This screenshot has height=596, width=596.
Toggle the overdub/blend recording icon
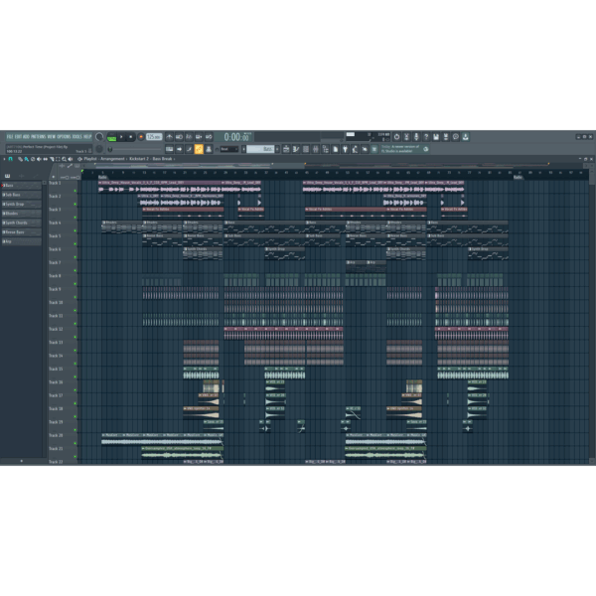[x=199, y=137]
